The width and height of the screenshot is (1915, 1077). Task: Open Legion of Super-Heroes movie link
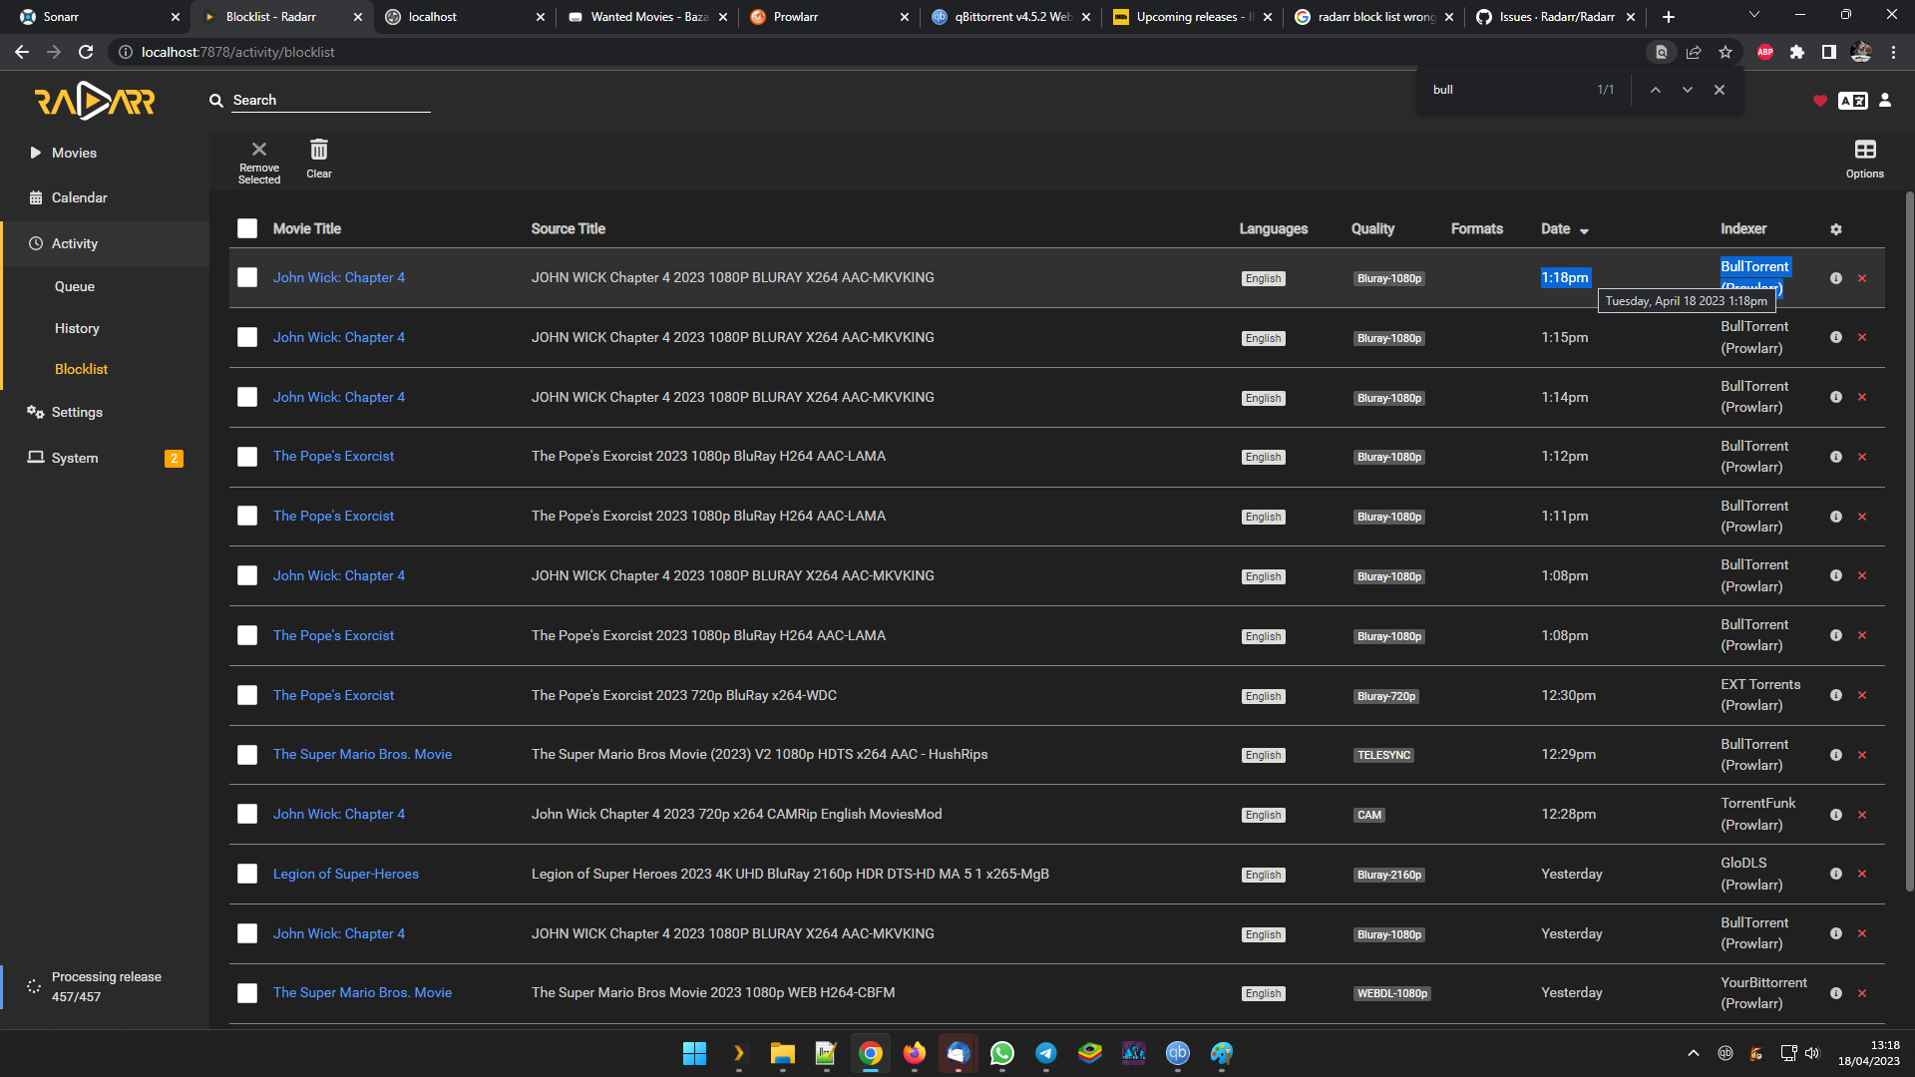pos(345,874)
